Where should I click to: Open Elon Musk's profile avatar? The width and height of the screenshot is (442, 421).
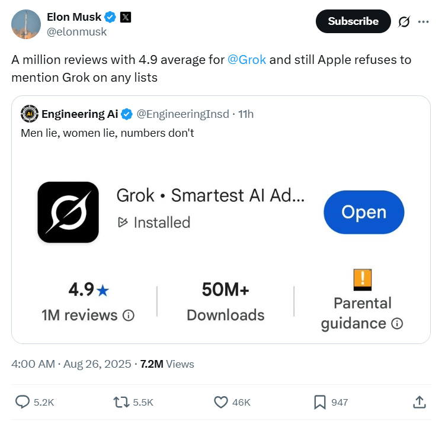[x=26, y=24]
